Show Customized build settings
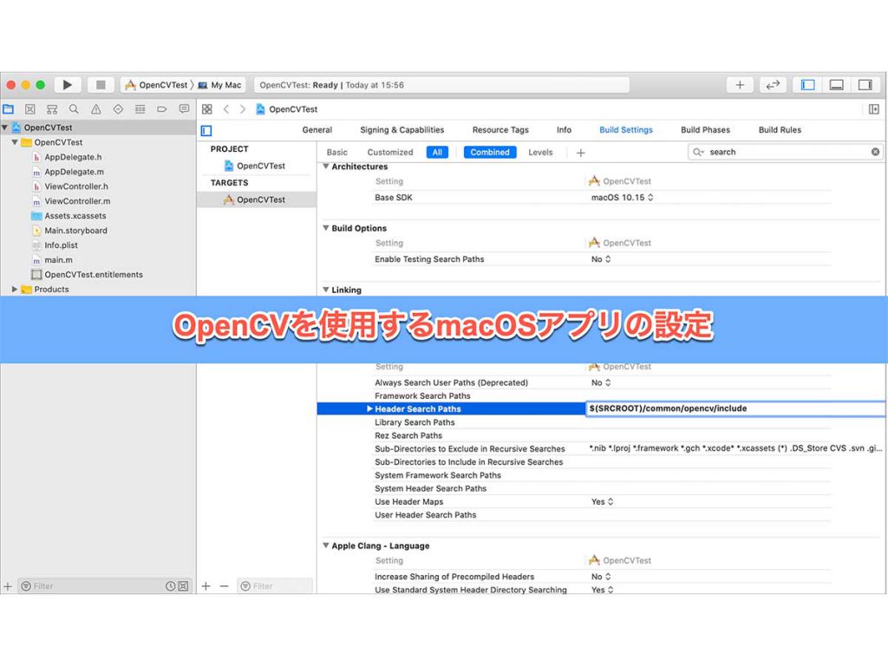Image resolution: width=888 pixels, height=666 pixels. pos(390,153)
